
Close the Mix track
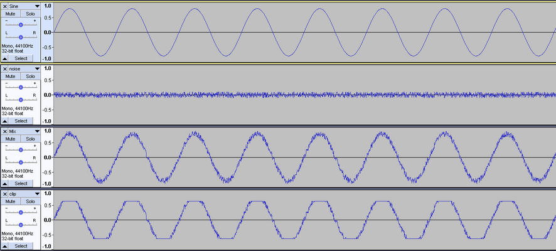coord(5,131)
